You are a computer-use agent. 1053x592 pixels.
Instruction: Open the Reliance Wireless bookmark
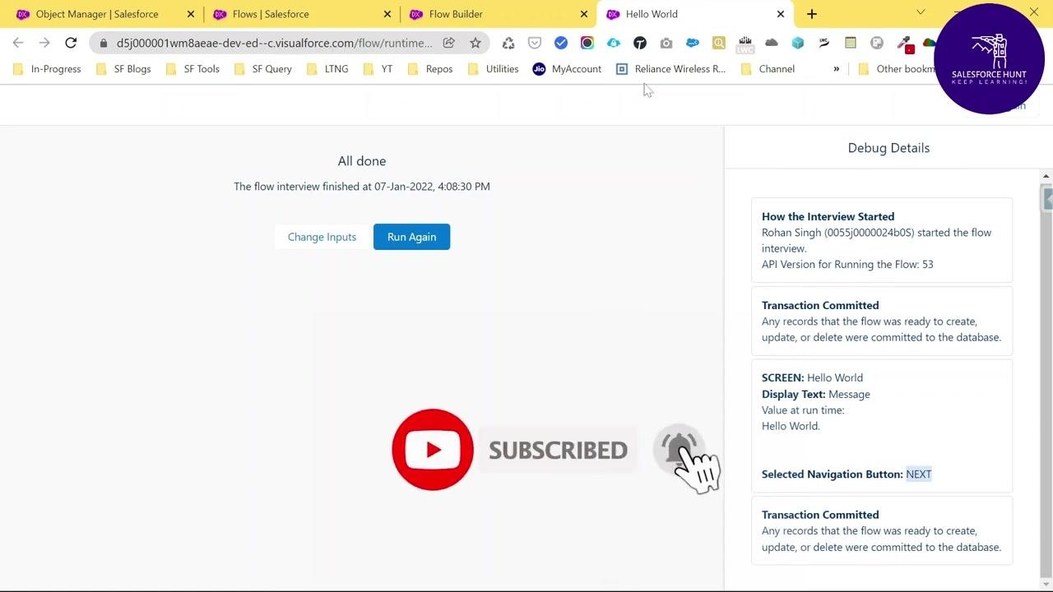pyautogui.click(x=671, y=69)
